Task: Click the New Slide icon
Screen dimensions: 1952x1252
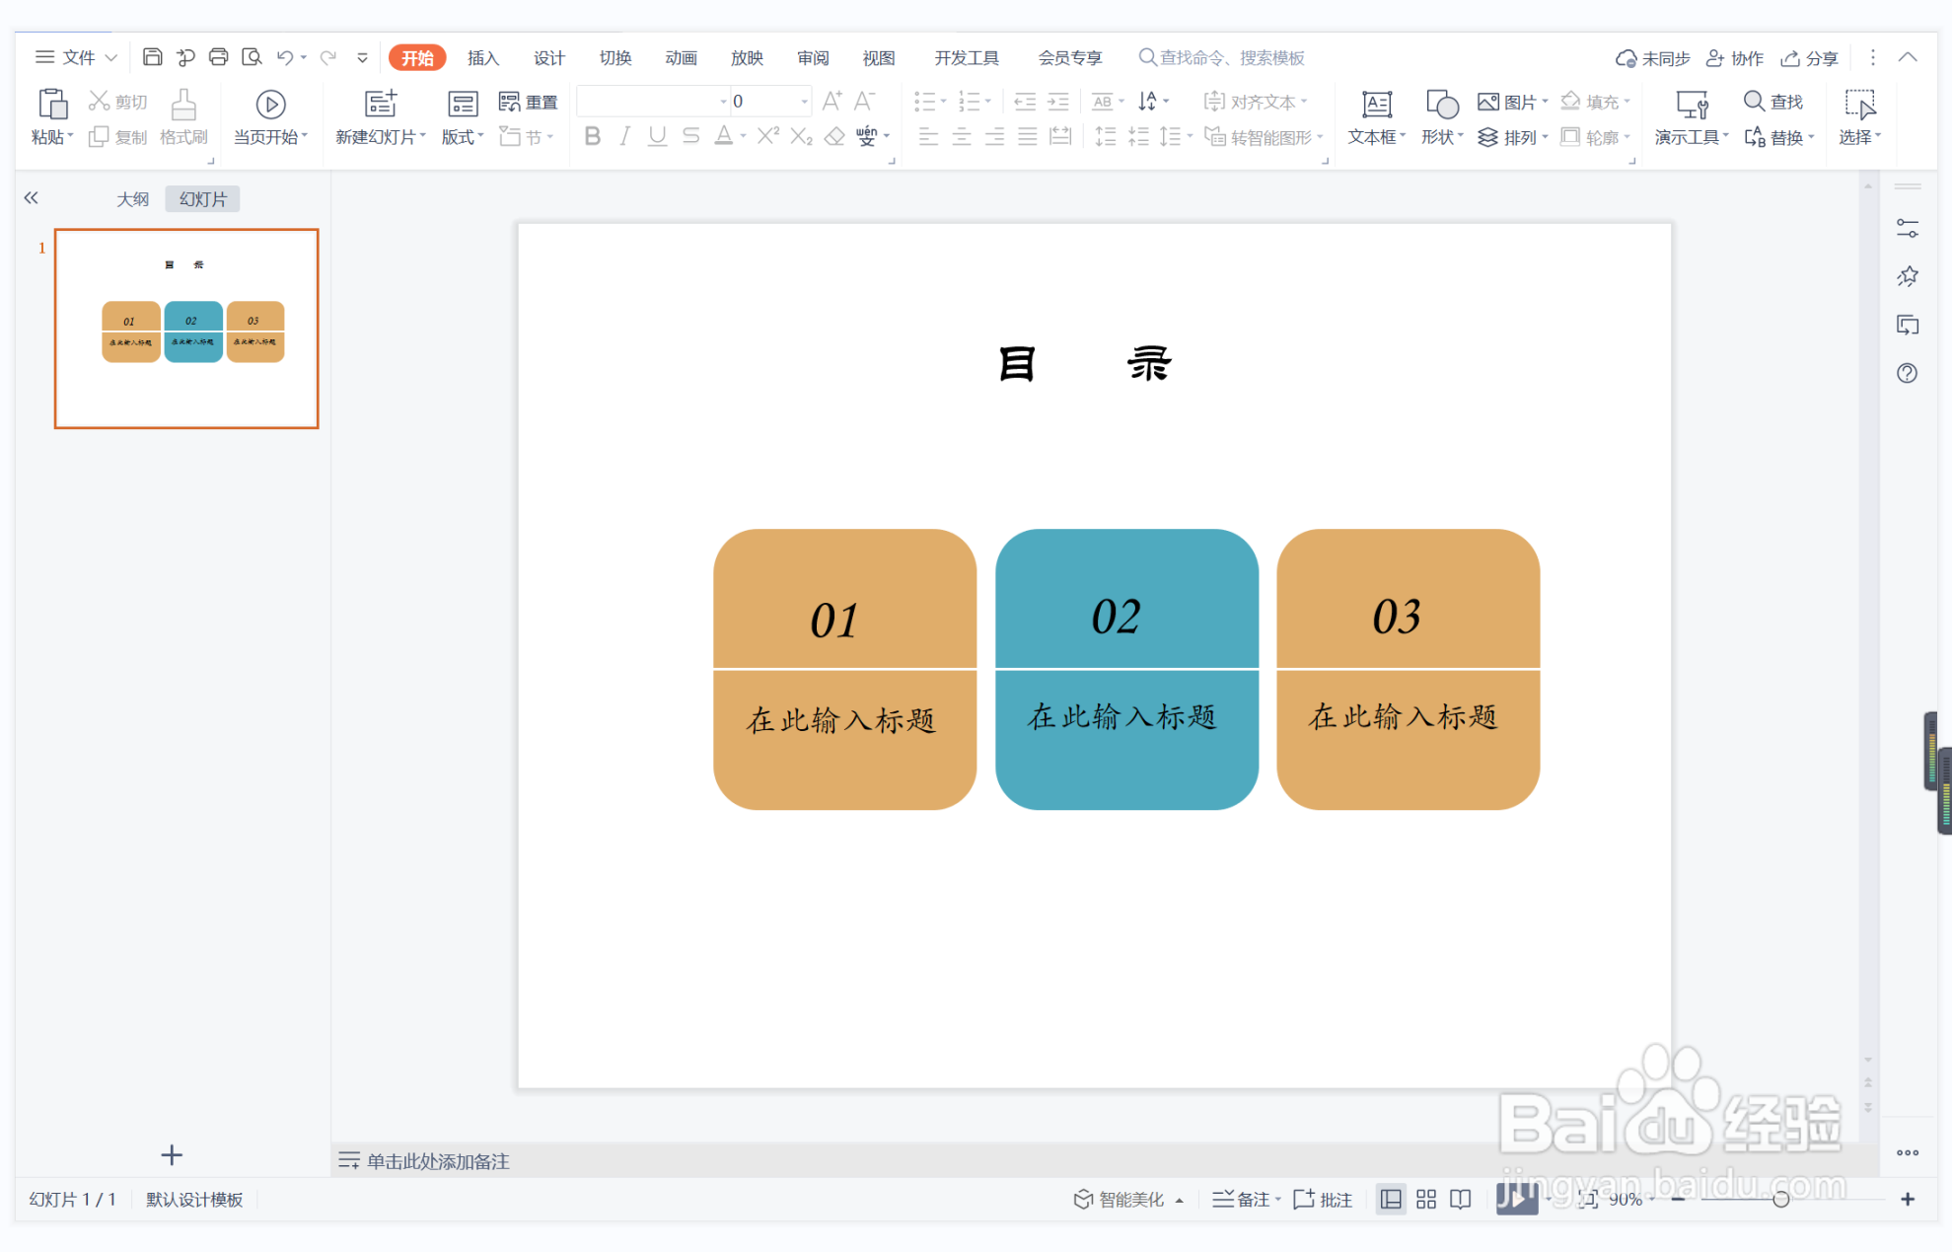Action: pyautogui.click(x=380, y=105)
